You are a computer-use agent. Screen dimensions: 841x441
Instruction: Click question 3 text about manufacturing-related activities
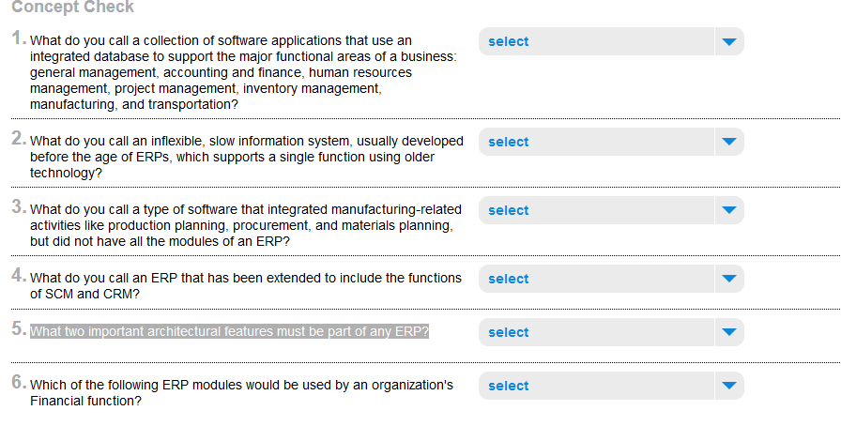coord(246,225)
